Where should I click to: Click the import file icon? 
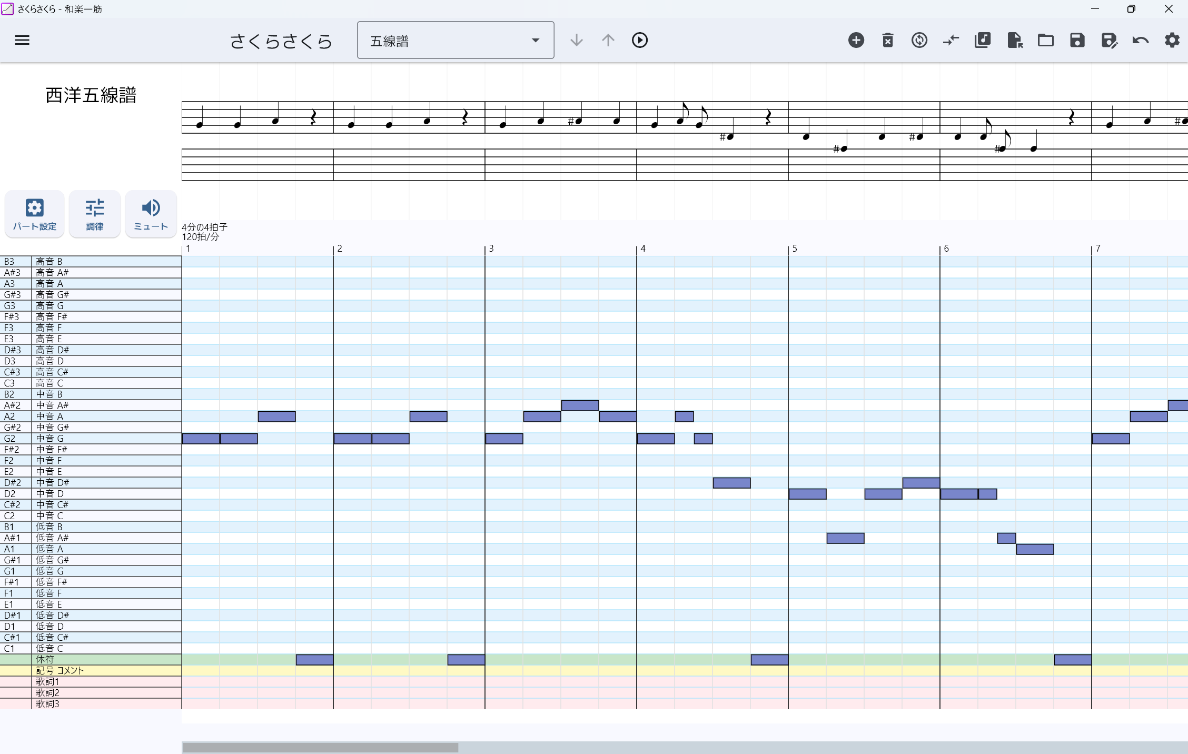coord(1014,40)
